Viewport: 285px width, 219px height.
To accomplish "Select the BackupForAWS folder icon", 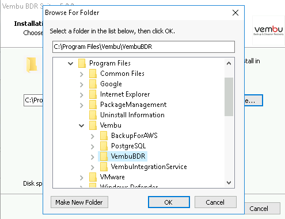I will pos(104,136).
